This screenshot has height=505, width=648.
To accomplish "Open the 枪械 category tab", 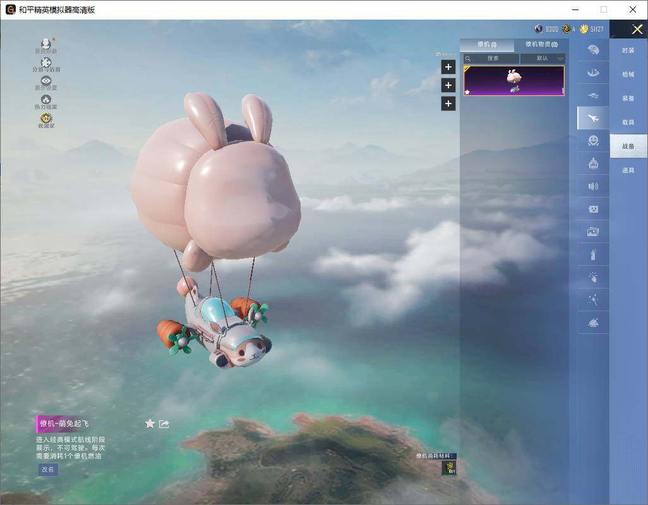I will point(628,74).
